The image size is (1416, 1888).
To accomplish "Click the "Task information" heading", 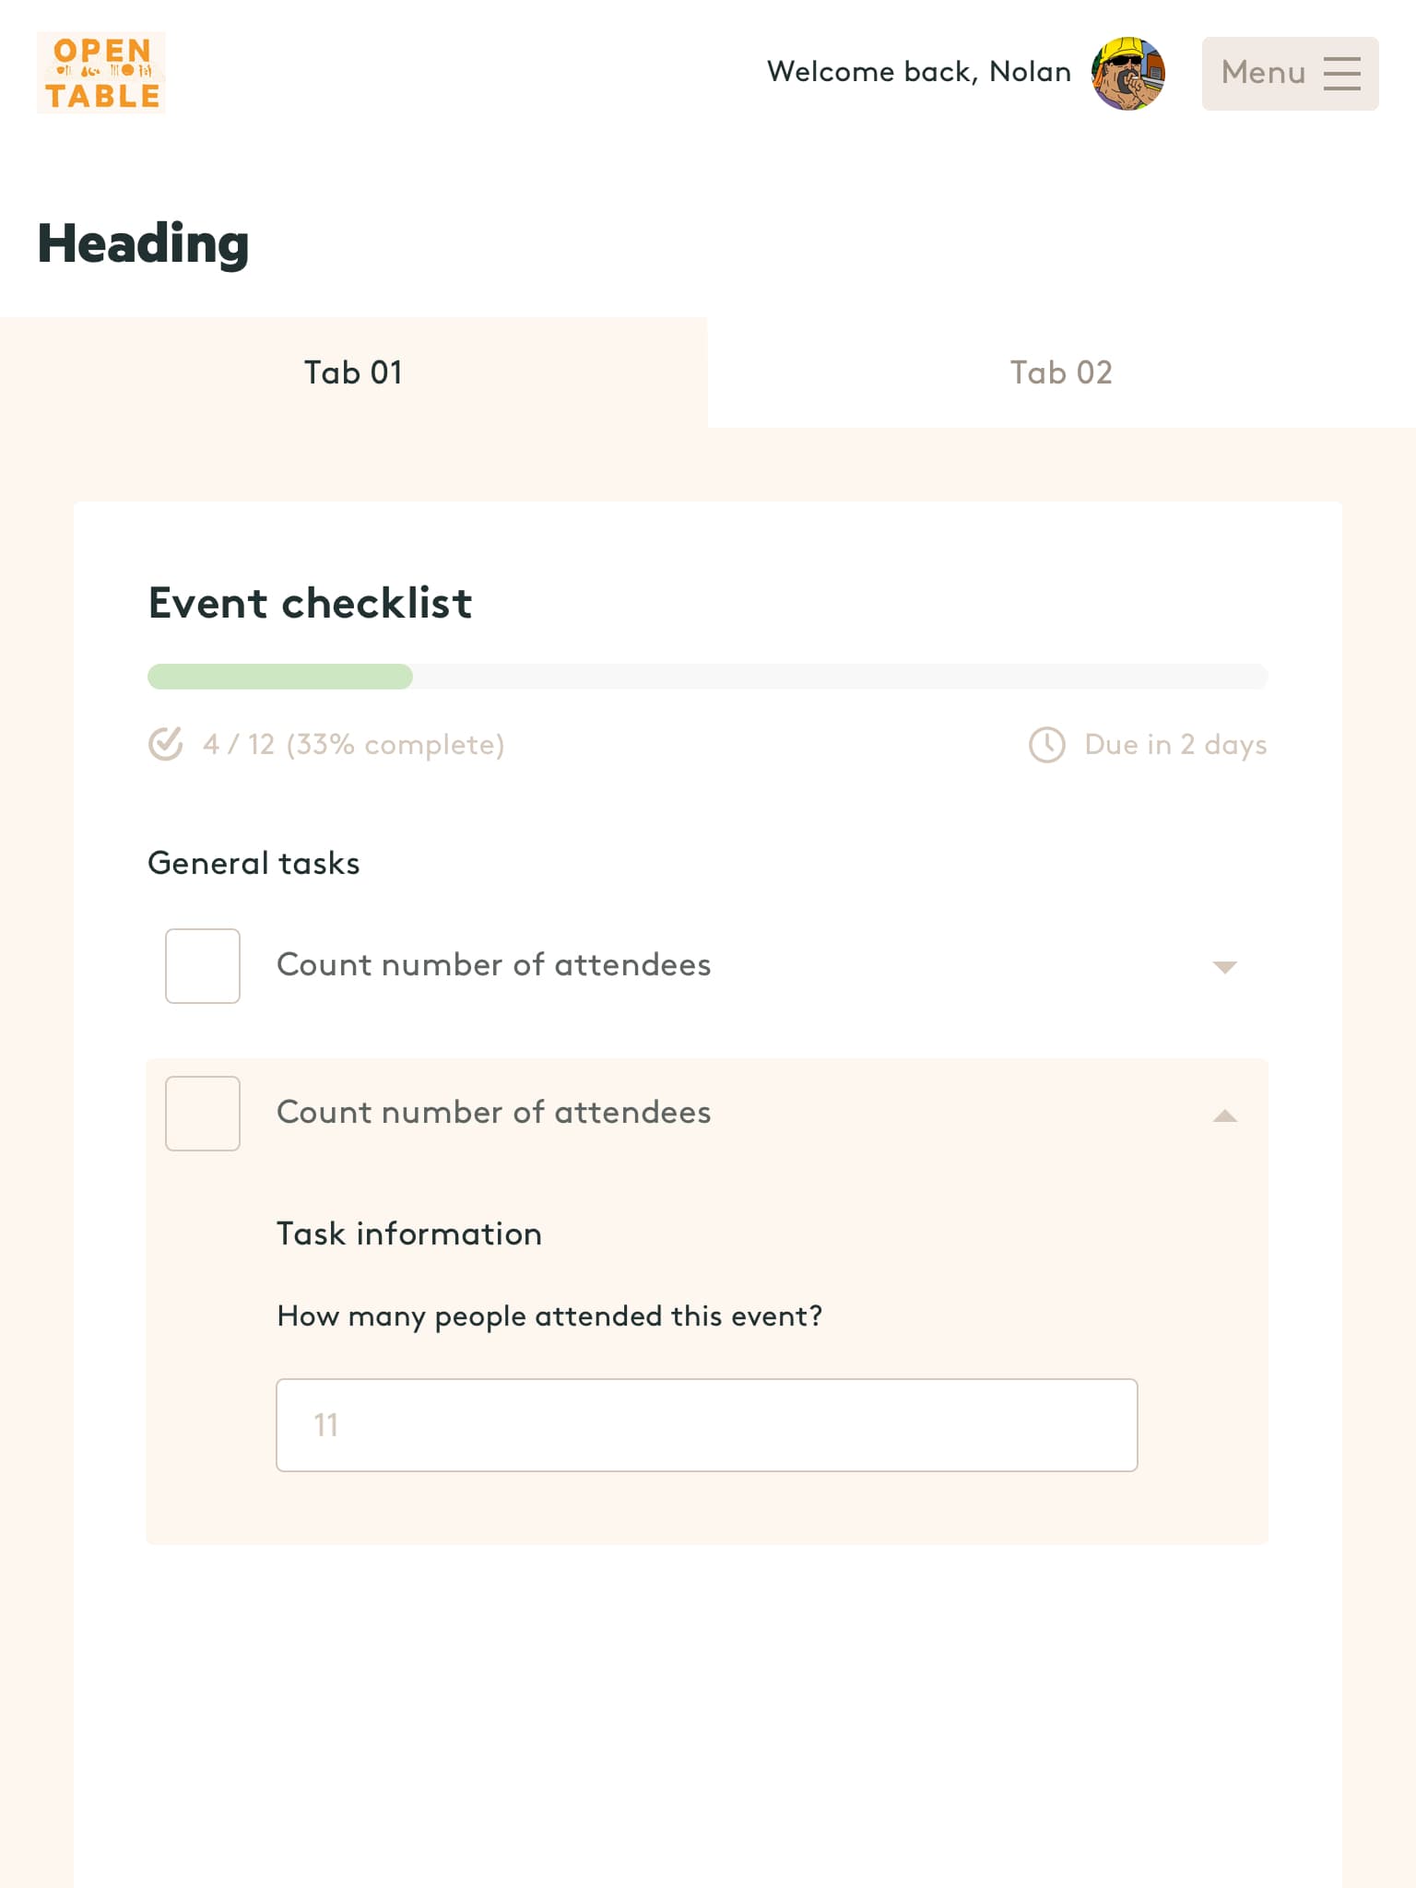I will click(409, 1234).
